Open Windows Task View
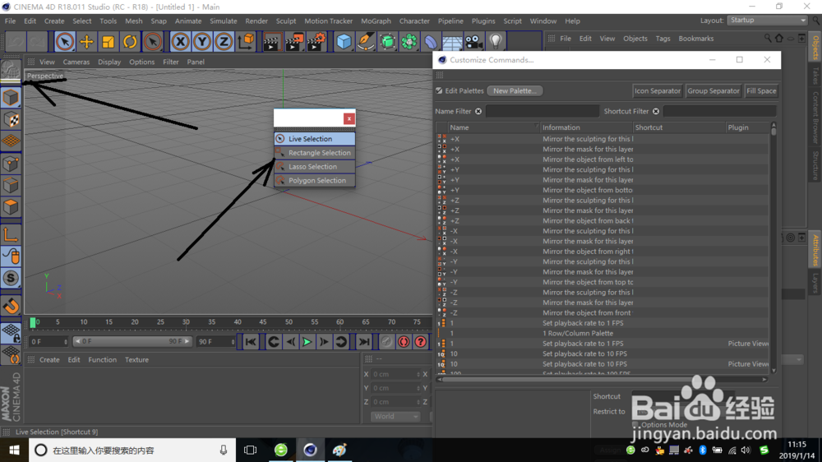The height and width of the screenshot is (462, 822). (x=251, y=450)
